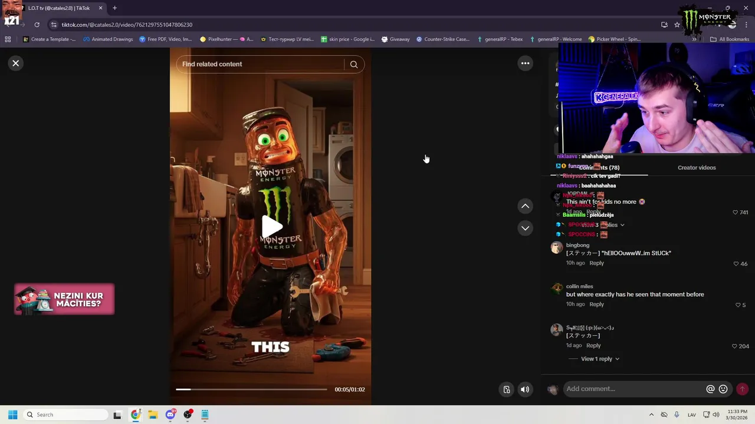This screenshot has width=755, height=424.
Task: Click the search magnifier in Find related content
Action: pyautogui.click(x=354, y=64)
